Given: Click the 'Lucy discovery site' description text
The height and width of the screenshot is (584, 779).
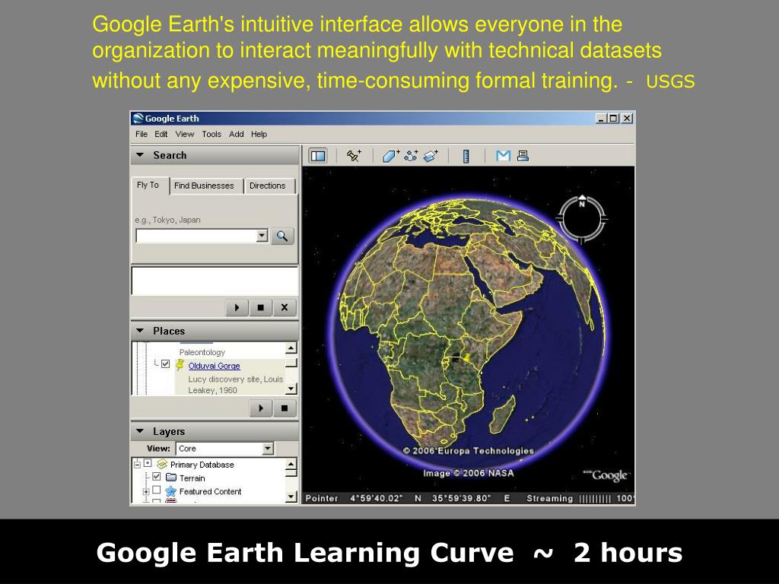Looking at the screenshot, I should [x=236, y=384].
